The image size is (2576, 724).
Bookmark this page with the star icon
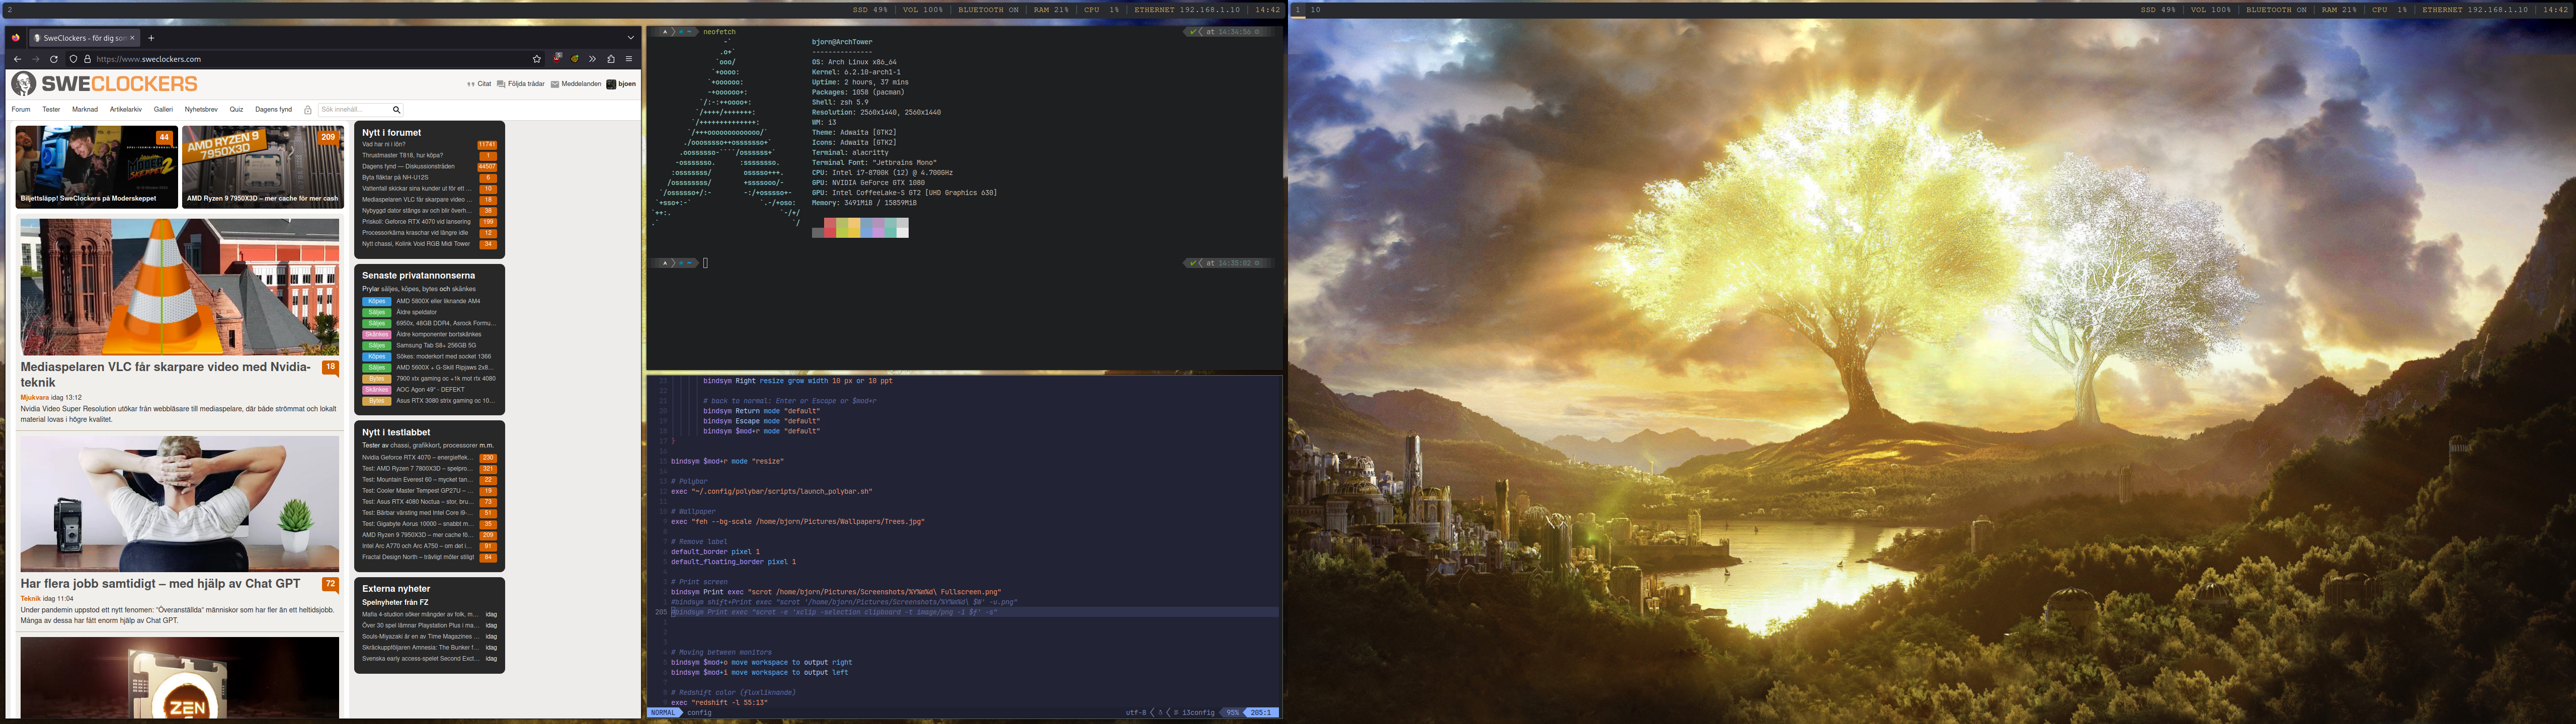[x=537, y=59]
